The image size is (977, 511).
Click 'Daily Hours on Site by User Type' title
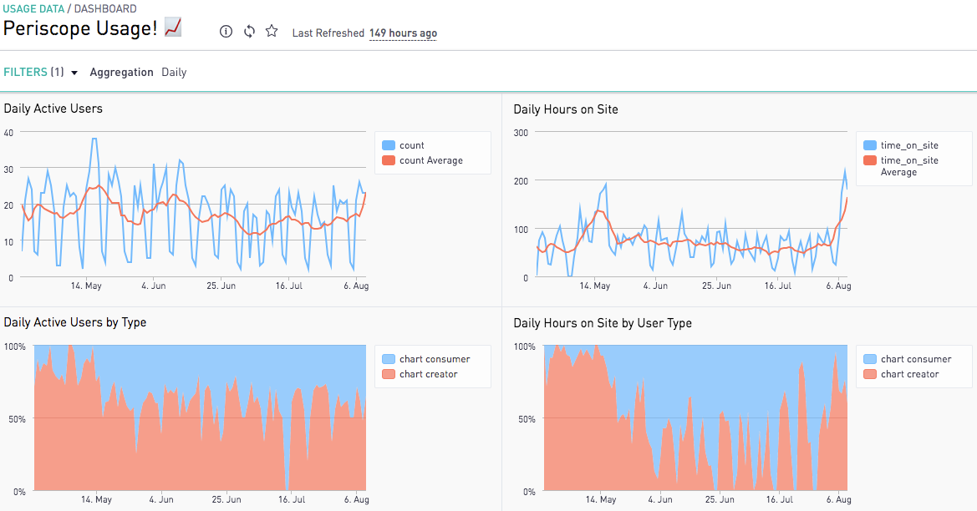pos(603,323)
